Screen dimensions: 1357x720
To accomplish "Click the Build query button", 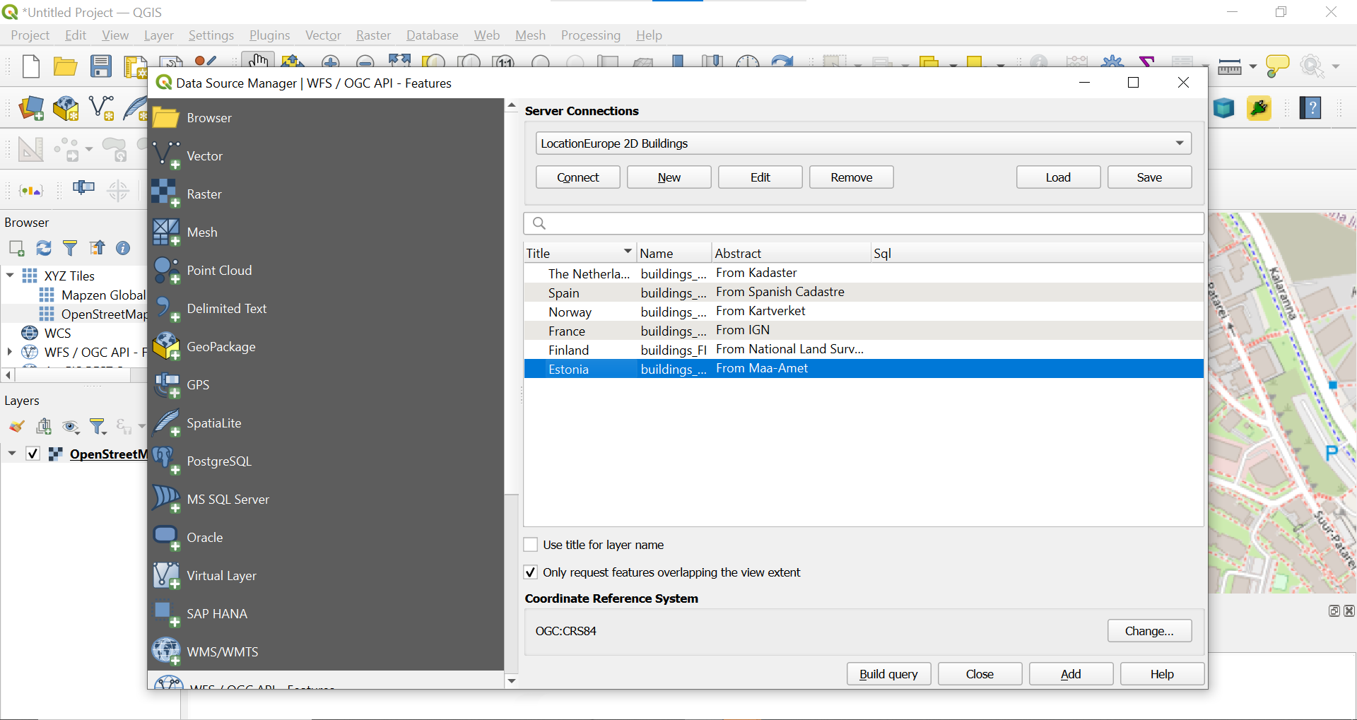I will tap(889, 674).
